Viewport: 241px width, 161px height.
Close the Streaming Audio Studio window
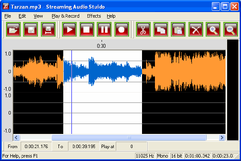click(235, 6)
